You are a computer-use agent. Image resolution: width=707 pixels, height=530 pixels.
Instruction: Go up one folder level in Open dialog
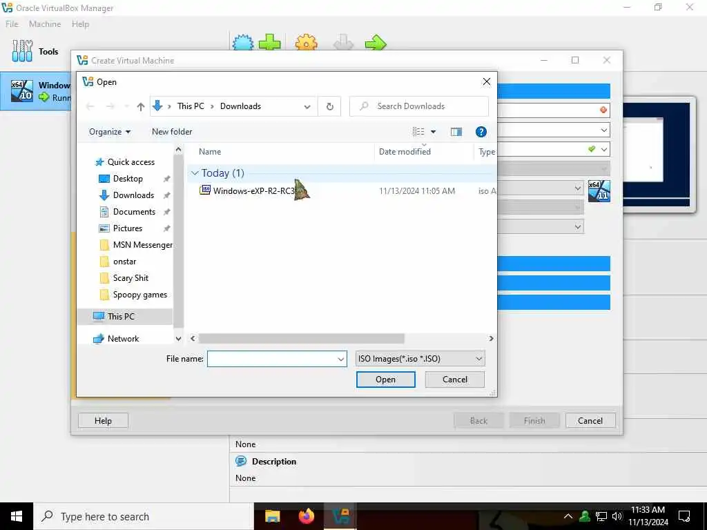[x=141, y=106]
